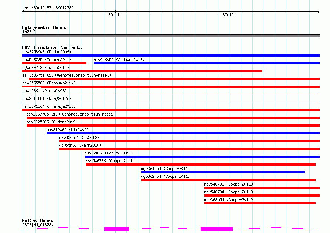Click the blue bar under esv22437 (Conrad2009)

(x=202, y=157)
